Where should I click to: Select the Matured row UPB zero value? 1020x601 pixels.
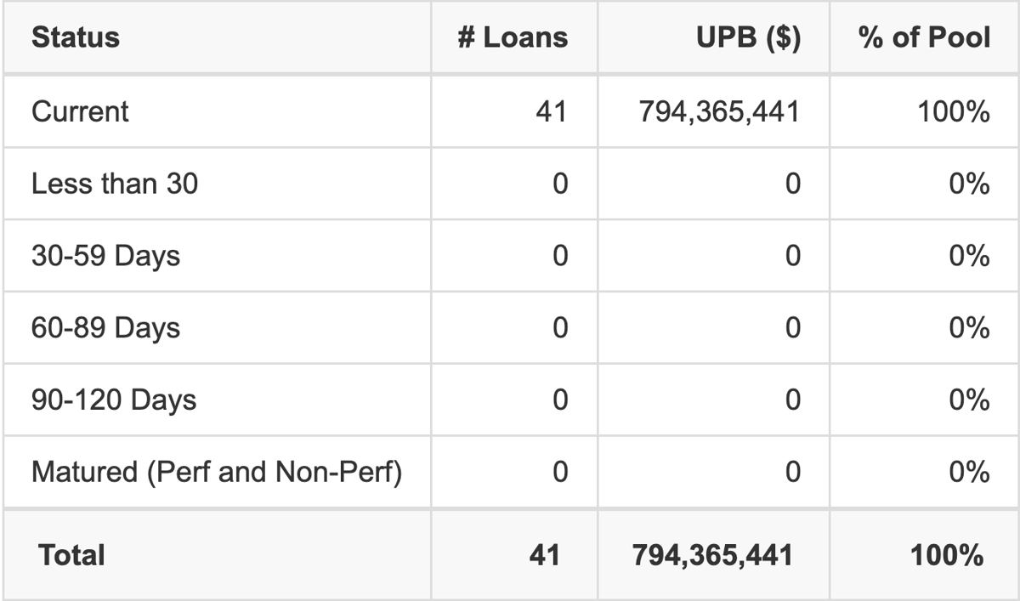coord(792,473)
